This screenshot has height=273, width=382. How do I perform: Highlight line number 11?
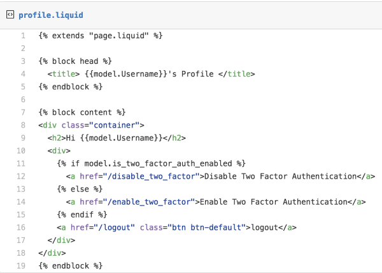pyautogui.click(x=21, y=163)
